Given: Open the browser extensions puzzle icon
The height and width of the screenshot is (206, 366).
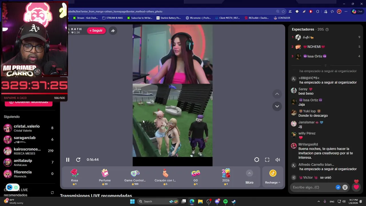Looking at the screenshot, I should coord(318,11).
